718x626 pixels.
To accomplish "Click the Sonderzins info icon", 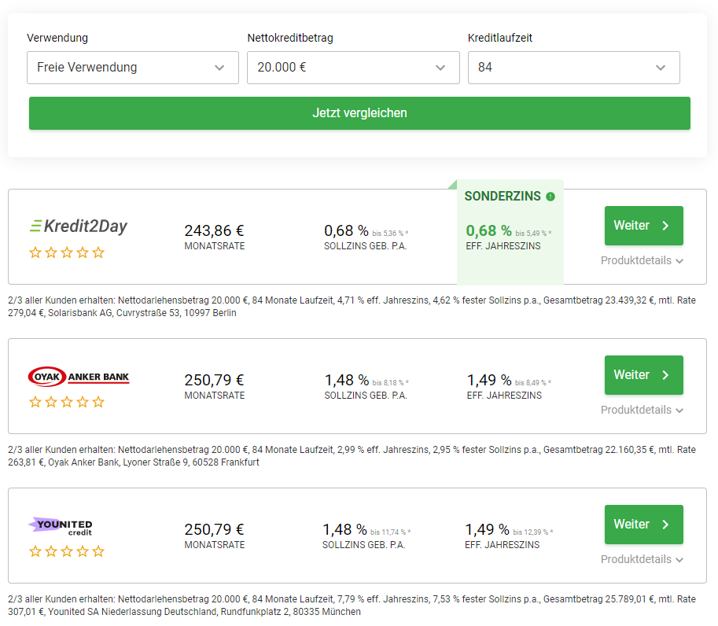I will (x=550, y=197).
